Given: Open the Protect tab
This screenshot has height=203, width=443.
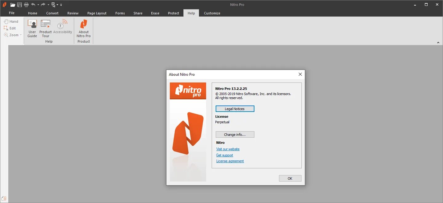Looking at the screenshot, I should tap(174, 13).
